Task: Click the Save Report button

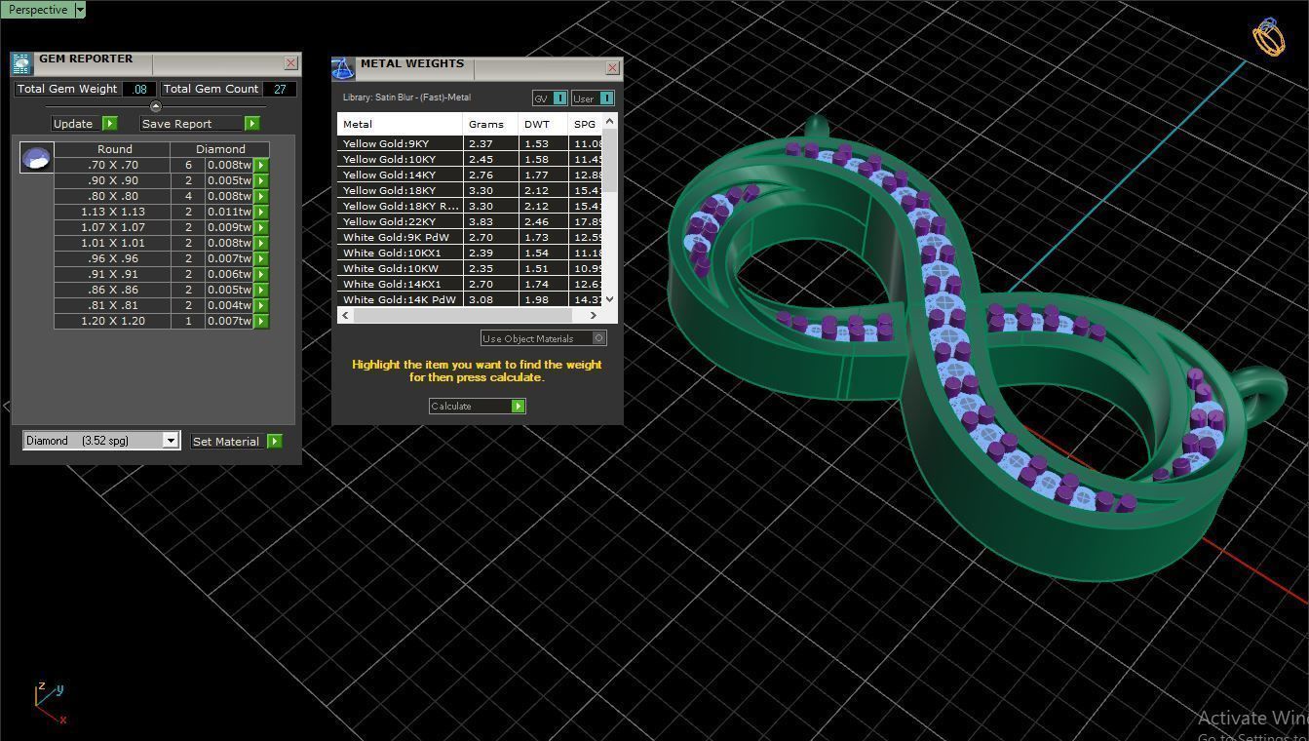Action: pos(191,124)
